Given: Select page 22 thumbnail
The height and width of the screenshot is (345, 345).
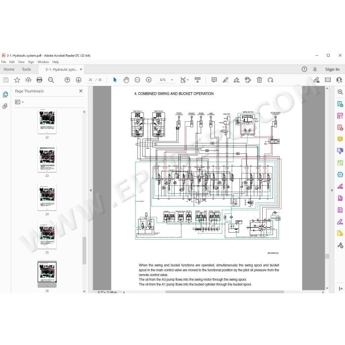Looking at the screenshot, I should tap(47, 122).
